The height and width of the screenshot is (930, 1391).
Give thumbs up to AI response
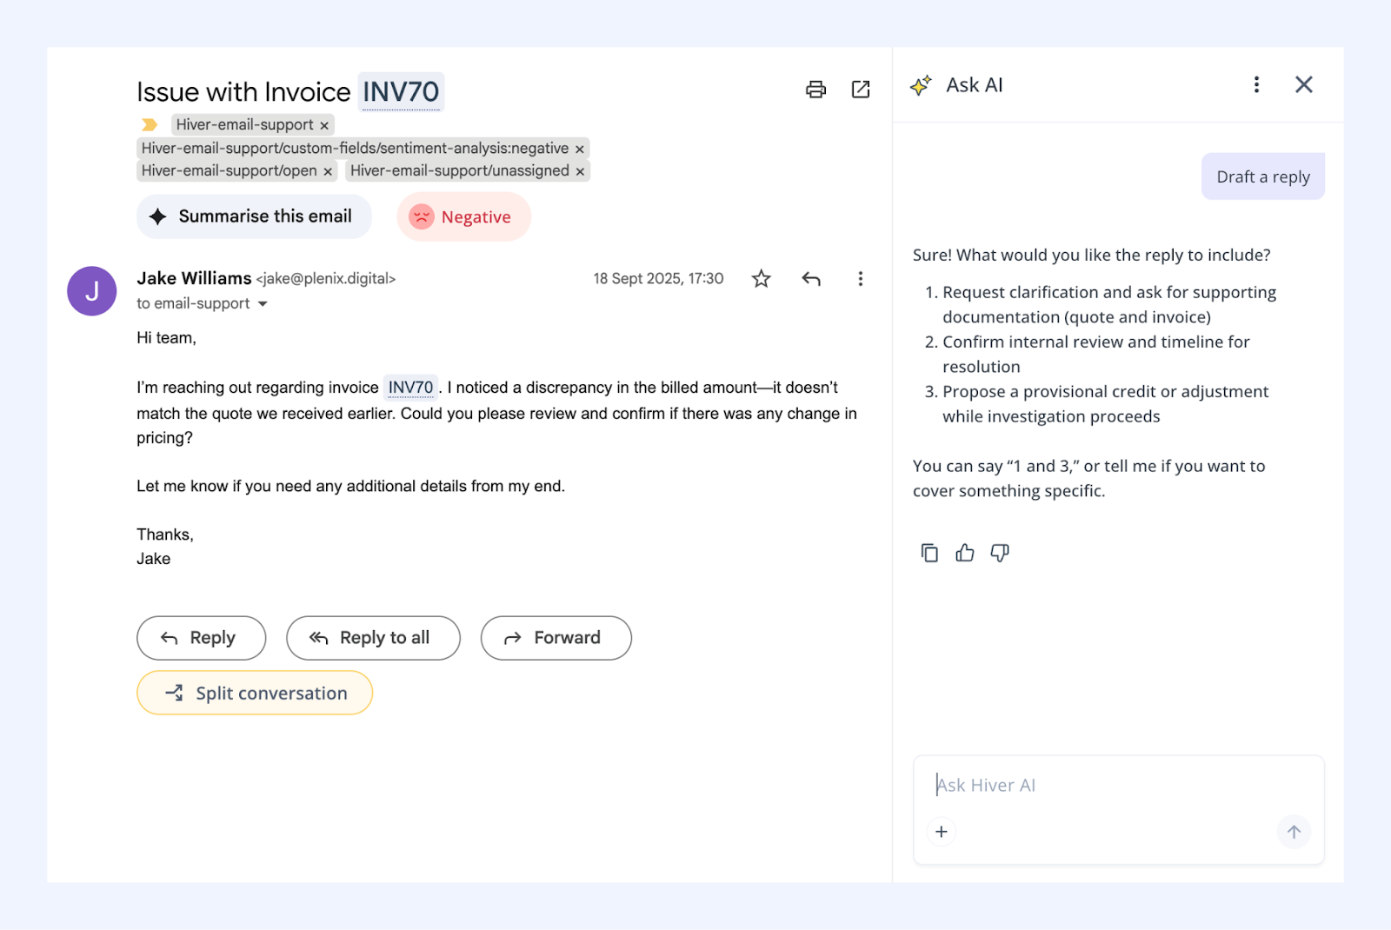pos(965,553)
